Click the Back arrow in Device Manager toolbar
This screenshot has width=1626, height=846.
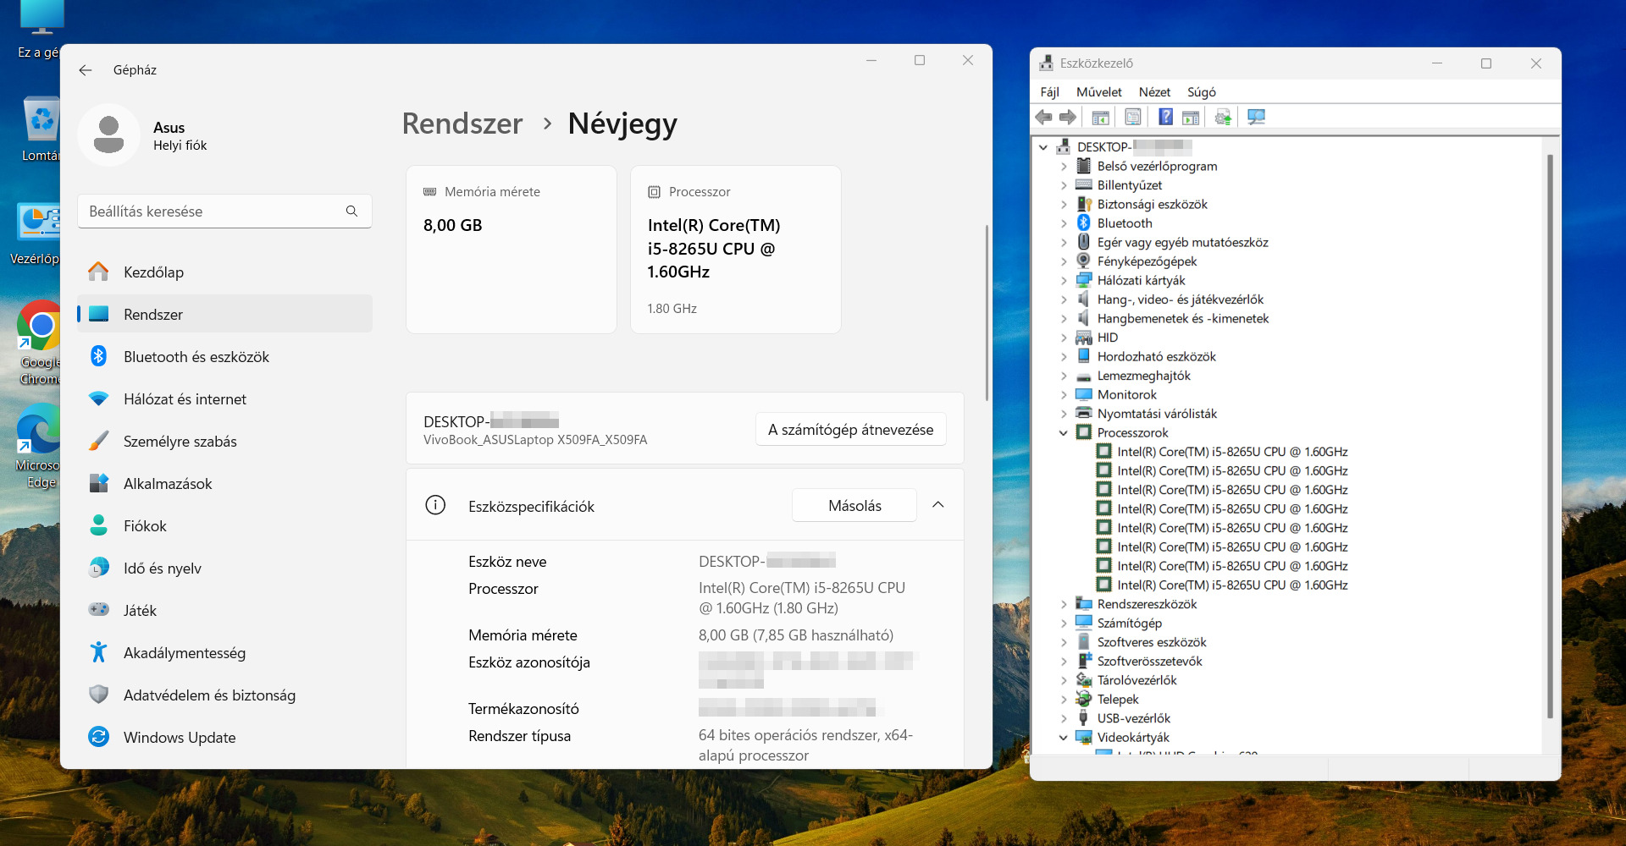(x=1043, y=118)
